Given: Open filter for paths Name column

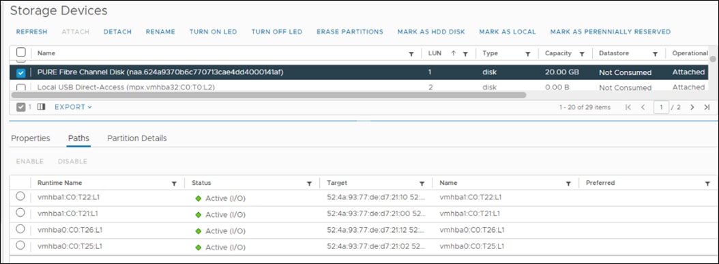Looking at the screenshot, I should [568, 184].
